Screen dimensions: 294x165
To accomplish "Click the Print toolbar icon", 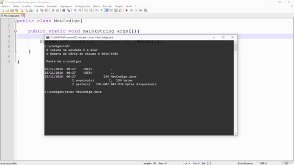I will coord(31,10).
